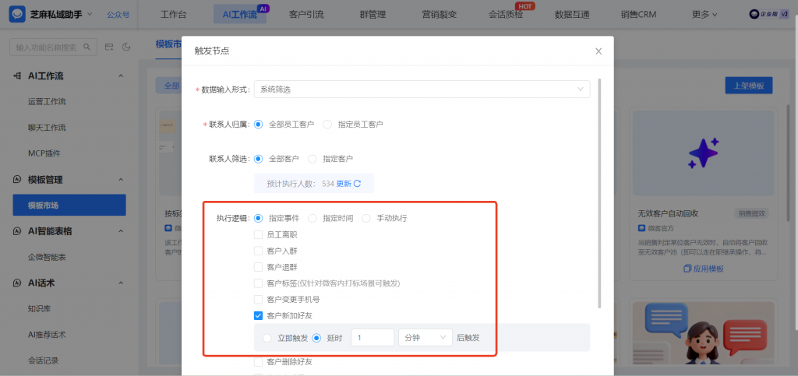Check the 客户变更手机号 checkbox

[x=258, y=299]
